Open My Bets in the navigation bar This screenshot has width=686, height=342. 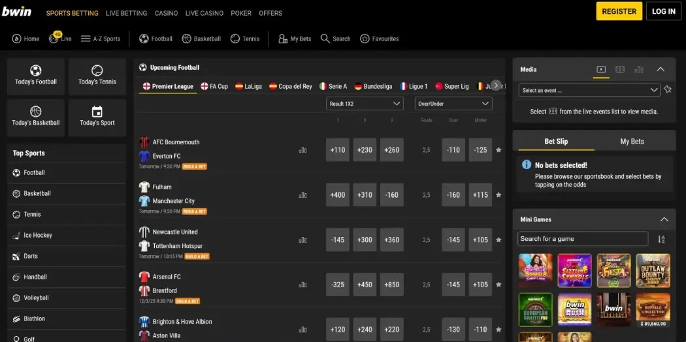click(295, 39)
